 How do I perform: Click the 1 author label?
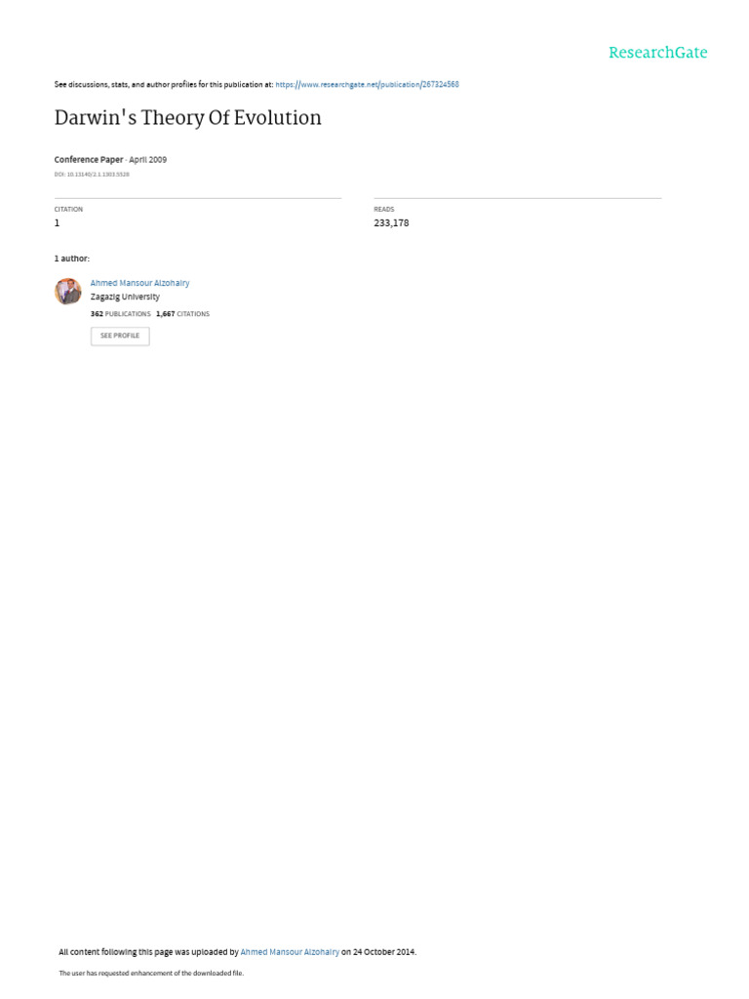(x=72, y=259)
